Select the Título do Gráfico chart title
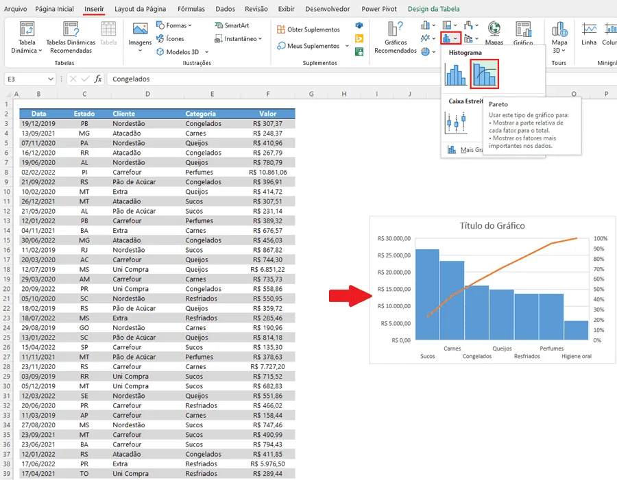 pos(492,226)
